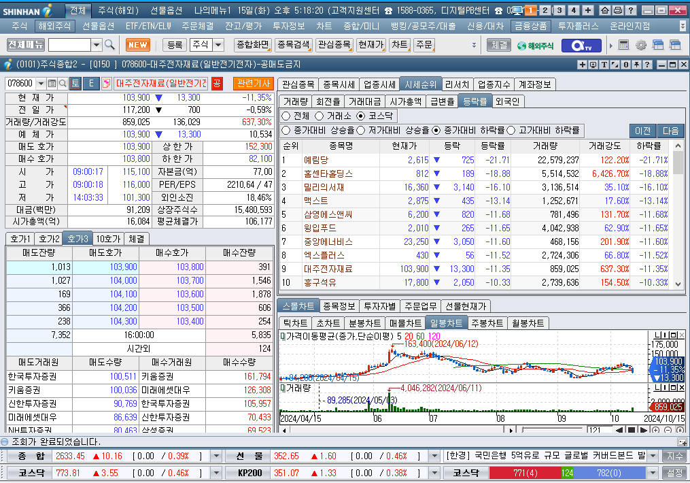Click the orange '관련기사' button
Image resolution: width=690 pixels, height=483 pixels.
tap(254, 83)
